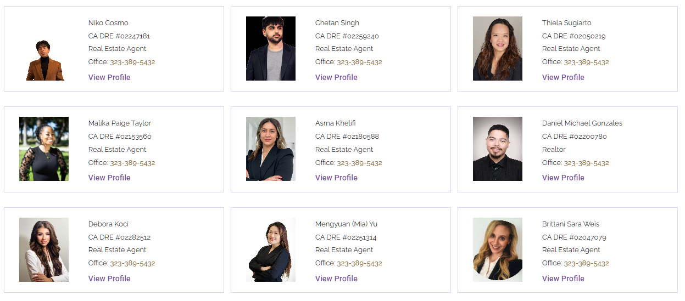685x301 pixels.
Task: Click the office phone number under Chetan Singh
Action: coord(359,62)
